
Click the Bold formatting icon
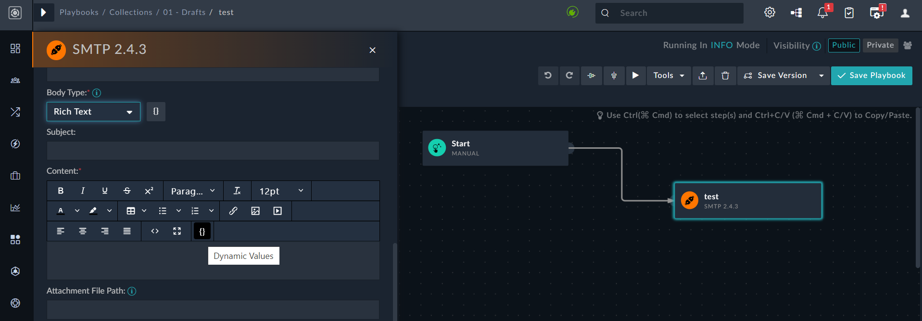coord(61,191)
